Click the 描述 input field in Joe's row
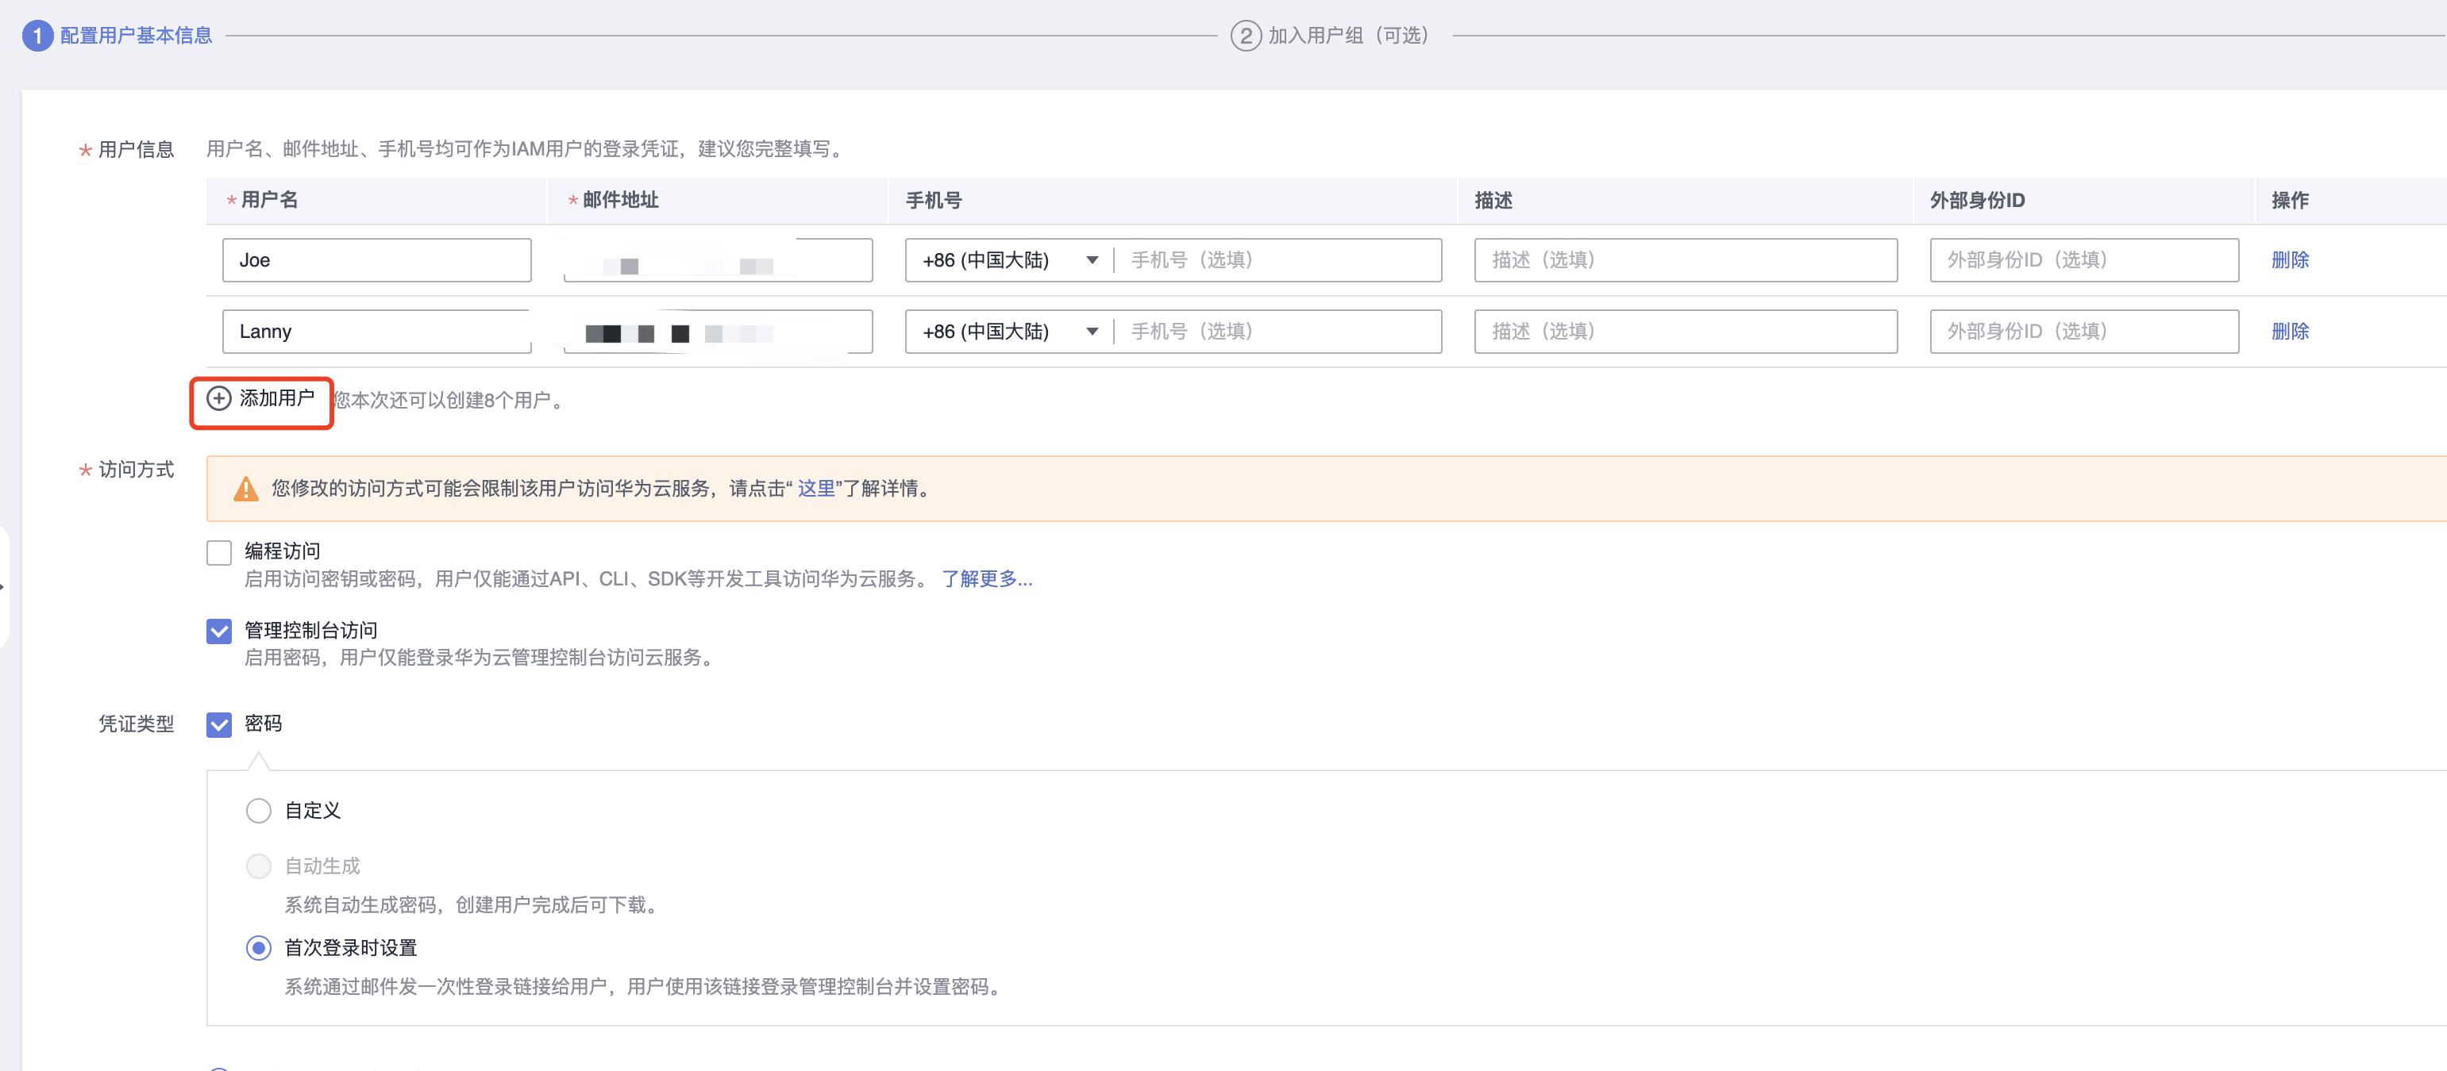 tap(1685, 260)
